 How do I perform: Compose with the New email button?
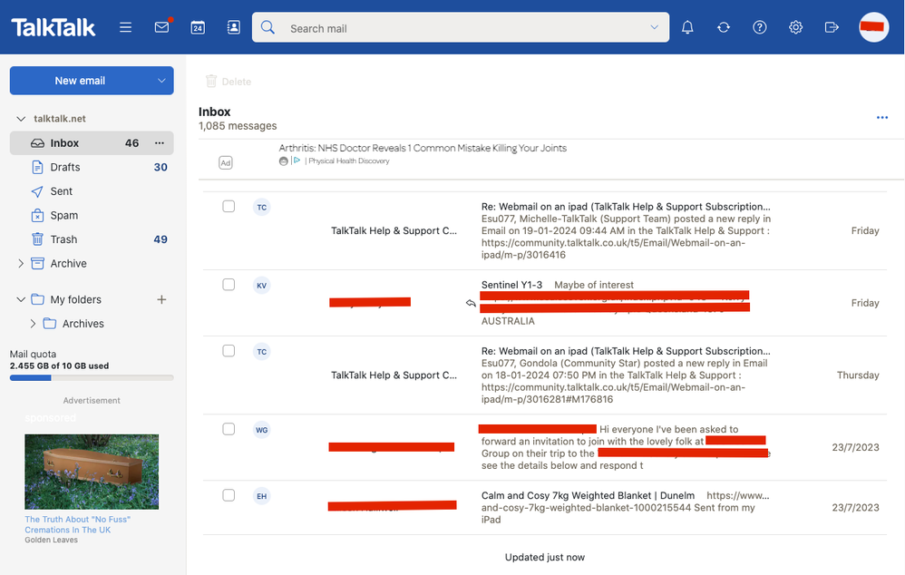(80, 81)
